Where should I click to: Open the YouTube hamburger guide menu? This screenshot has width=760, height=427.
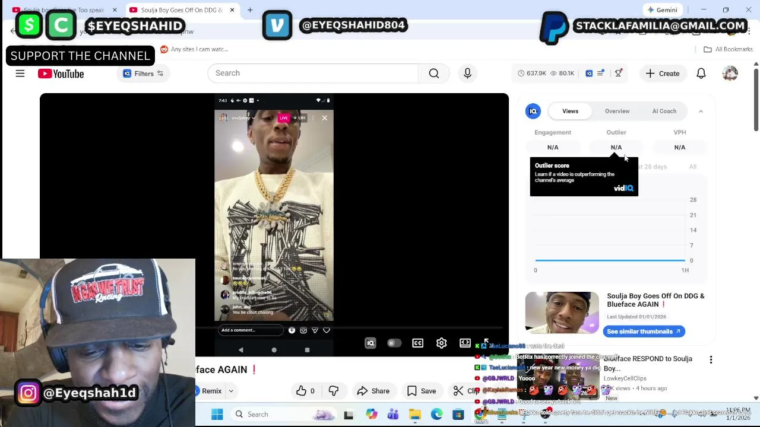point(20,74)
